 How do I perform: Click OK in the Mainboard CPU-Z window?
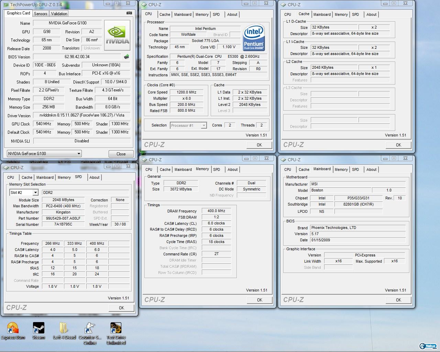(x=398, y=300)
